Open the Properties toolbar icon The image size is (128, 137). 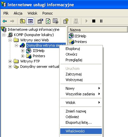point(40,21)
